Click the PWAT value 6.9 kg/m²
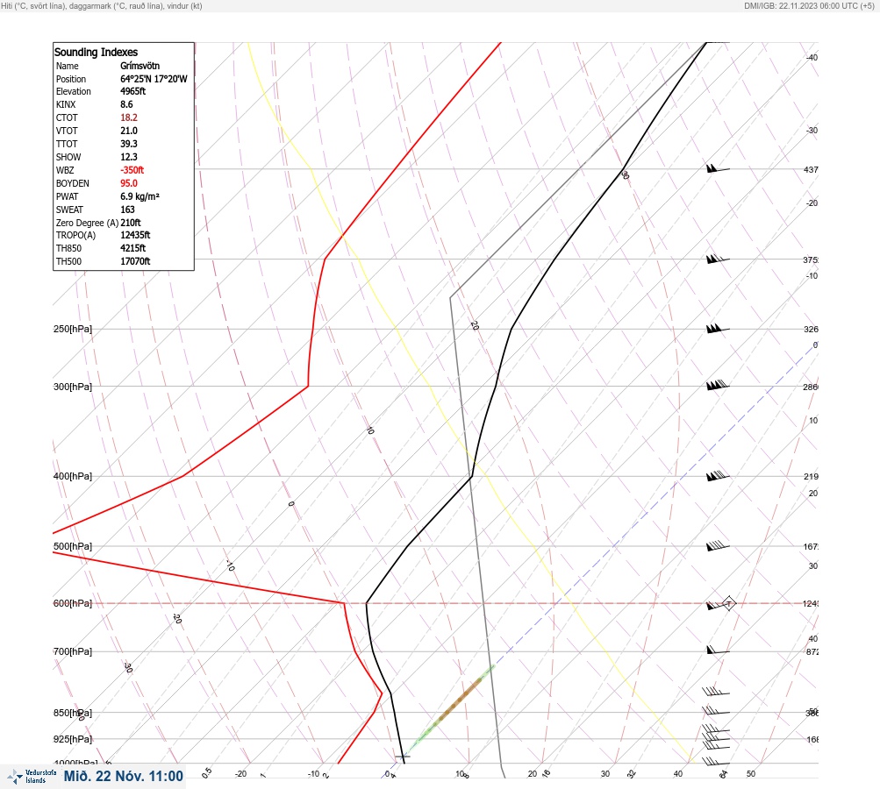 click(140, 196)
